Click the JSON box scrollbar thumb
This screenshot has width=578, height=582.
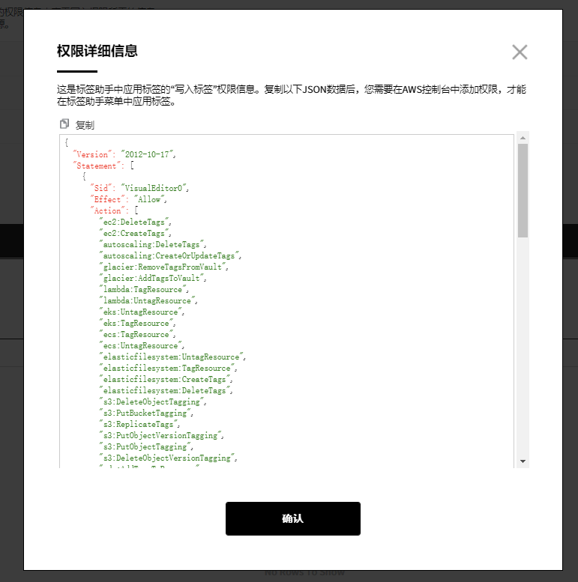click(523, 190)
